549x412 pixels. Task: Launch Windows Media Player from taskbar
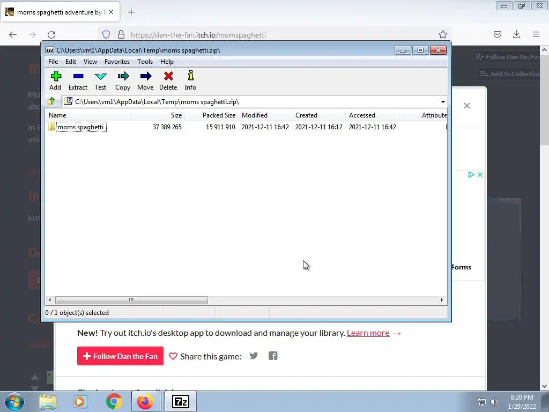(x=80, y=401)
